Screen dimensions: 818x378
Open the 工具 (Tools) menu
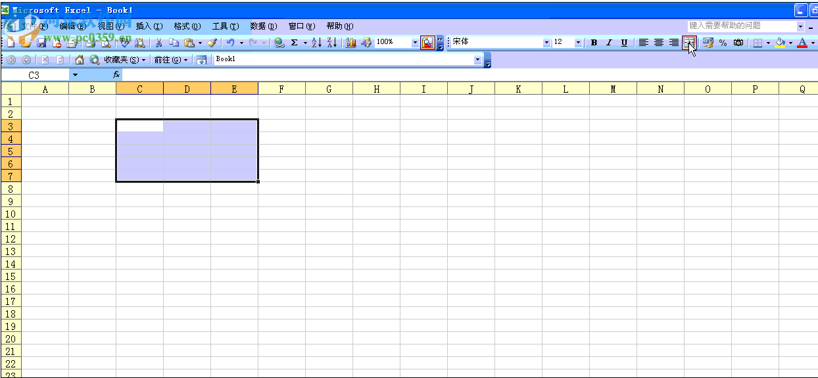click(x=226, y=26)
